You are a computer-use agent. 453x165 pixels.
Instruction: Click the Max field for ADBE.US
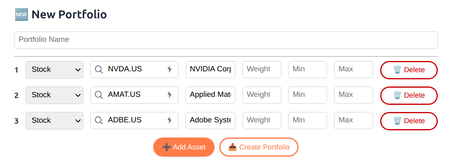pyautogui.click(x=353, y=120)
